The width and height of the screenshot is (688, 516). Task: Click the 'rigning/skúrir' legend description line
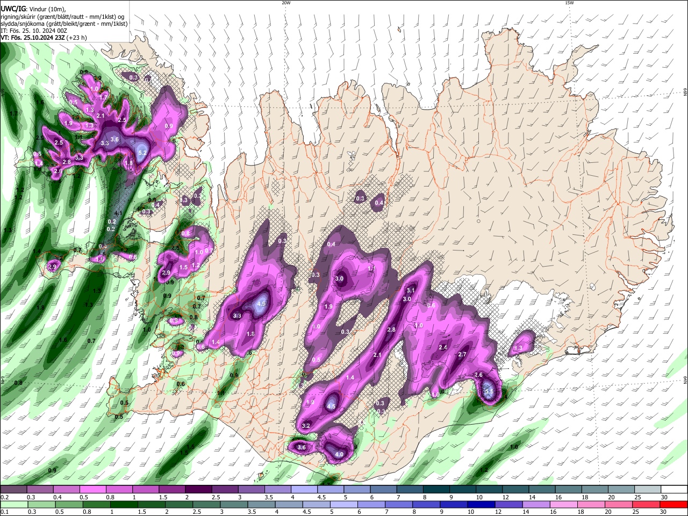click(x=63, y=16)
